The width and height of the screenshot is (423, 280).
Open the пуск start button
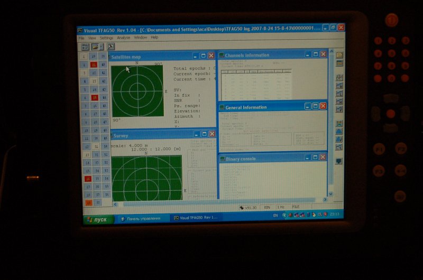(x=98, y=220)
